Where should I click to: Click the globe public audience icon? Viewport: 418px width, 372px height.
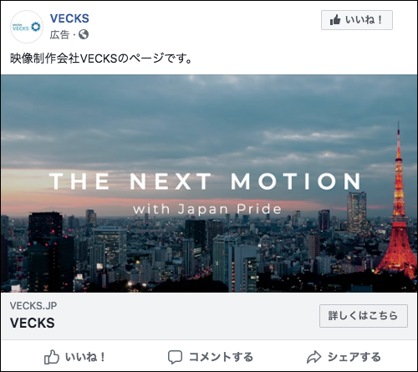[x=84, y=34]
